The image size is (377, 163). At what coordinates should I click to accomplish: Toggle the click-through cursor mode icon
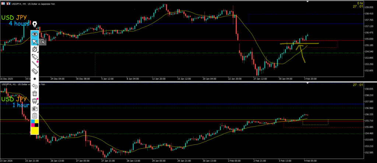pyautogui.click(x=43, y=42)
